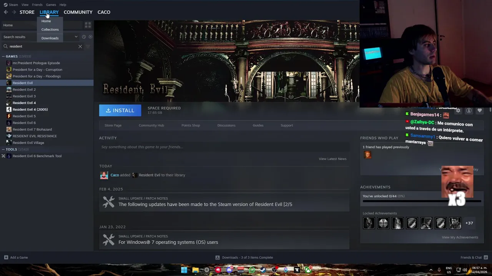Viewport: 492px width, 276px height.
Task: Go forward with the right arrow
Action: pos(14,12)
